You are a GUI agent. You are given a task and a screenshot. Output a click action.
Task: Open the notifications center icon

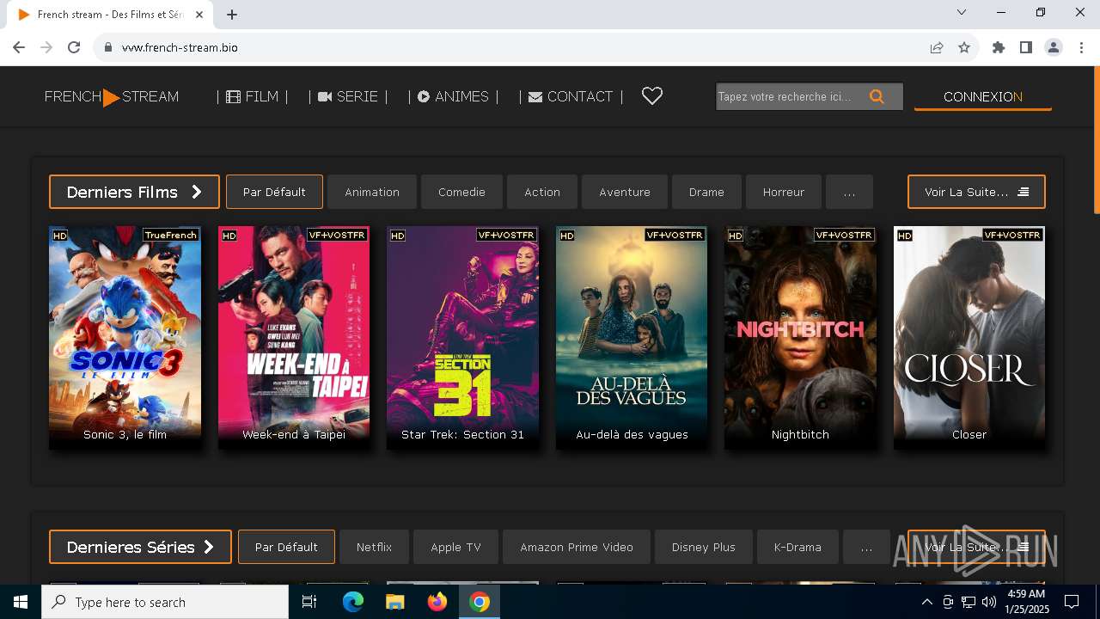pos(1072,602)
